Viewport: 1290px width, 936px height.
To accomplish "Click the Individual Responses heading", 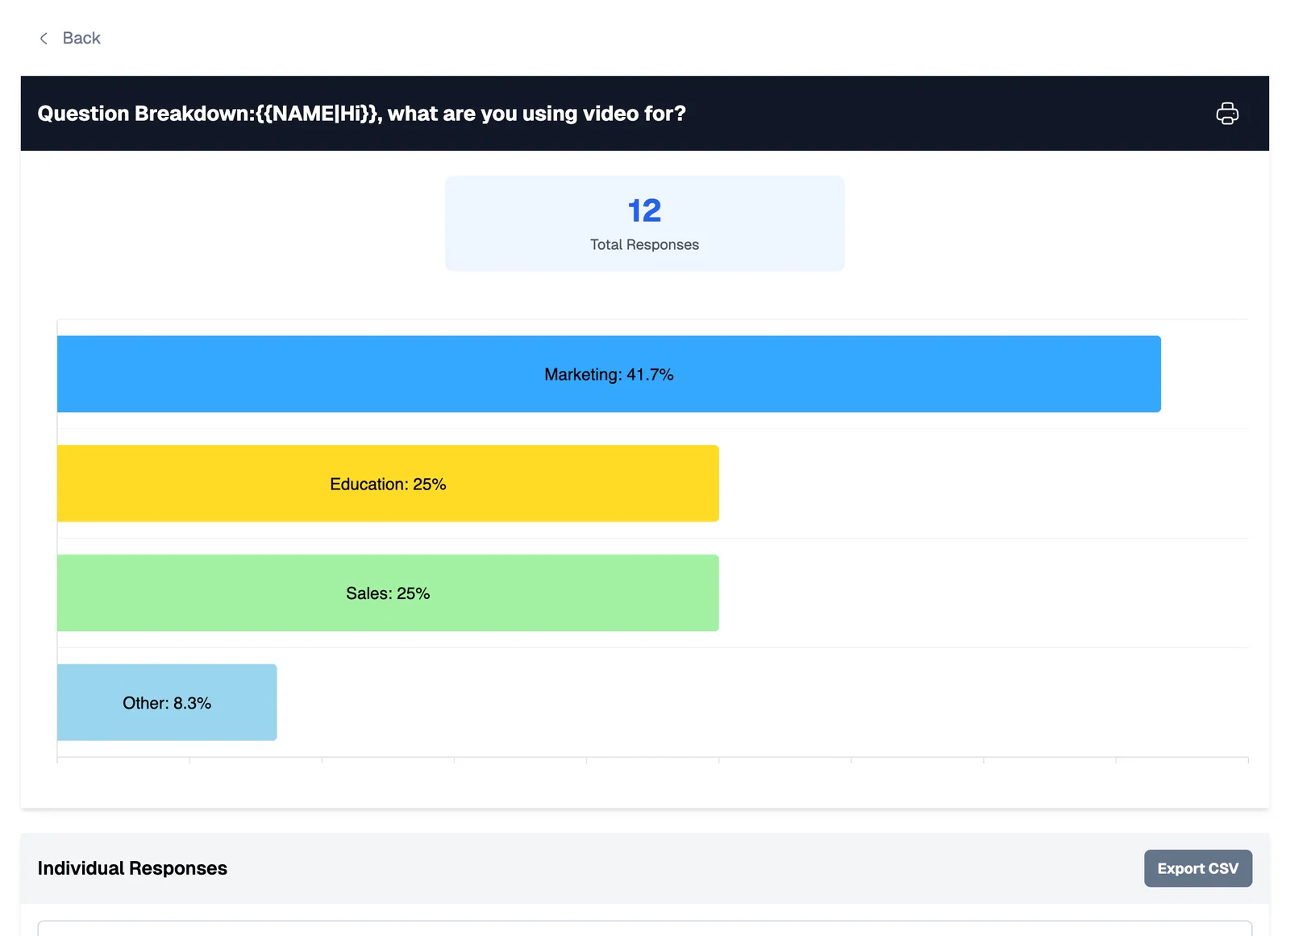I will coord(132,868).
